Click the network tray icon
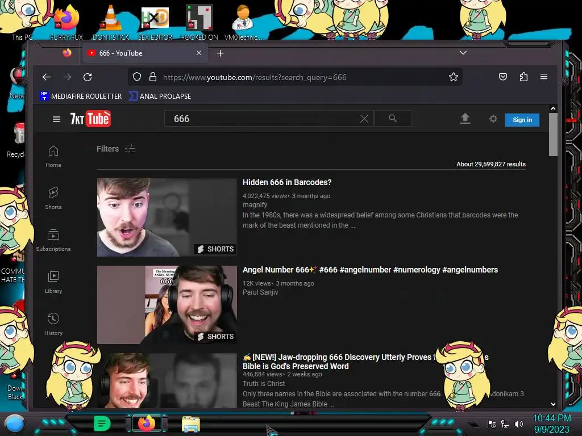The width and height of the screenshot is (582, 436). pos(505,424)
